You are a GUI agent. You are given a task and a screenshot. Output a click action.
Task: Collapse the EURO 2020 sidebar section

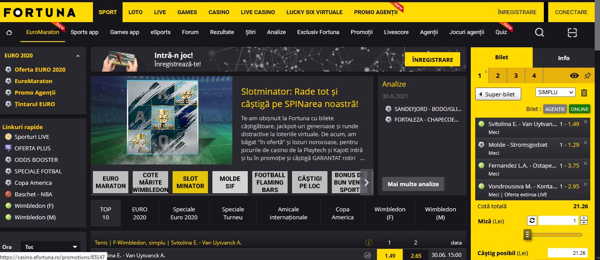click(78, 56)
